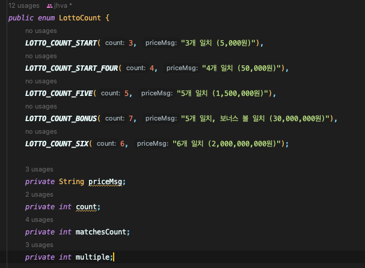Click the string "4개 일치 (50,000원)"
365x268 pixels.
coord(243,68)
